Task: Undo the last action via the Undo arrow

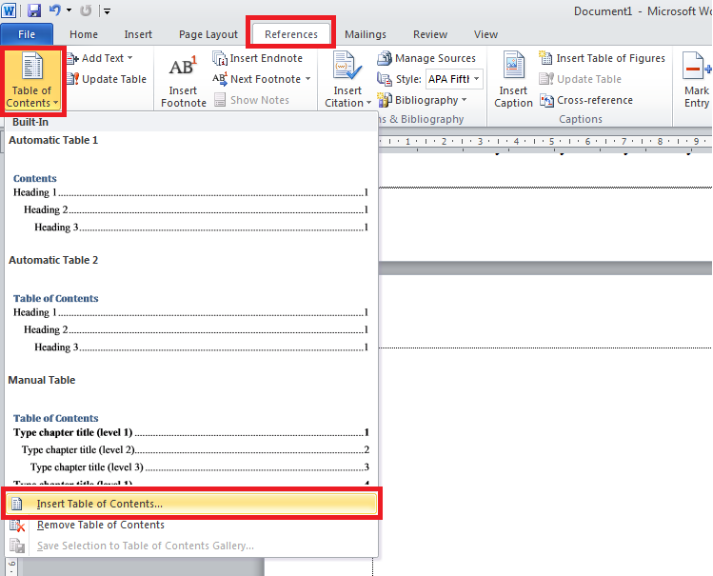Action: pos(55,10)
